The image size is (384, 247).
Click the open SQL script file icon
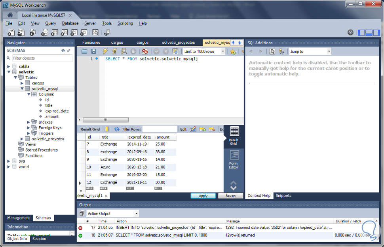[x=21, y=32]
